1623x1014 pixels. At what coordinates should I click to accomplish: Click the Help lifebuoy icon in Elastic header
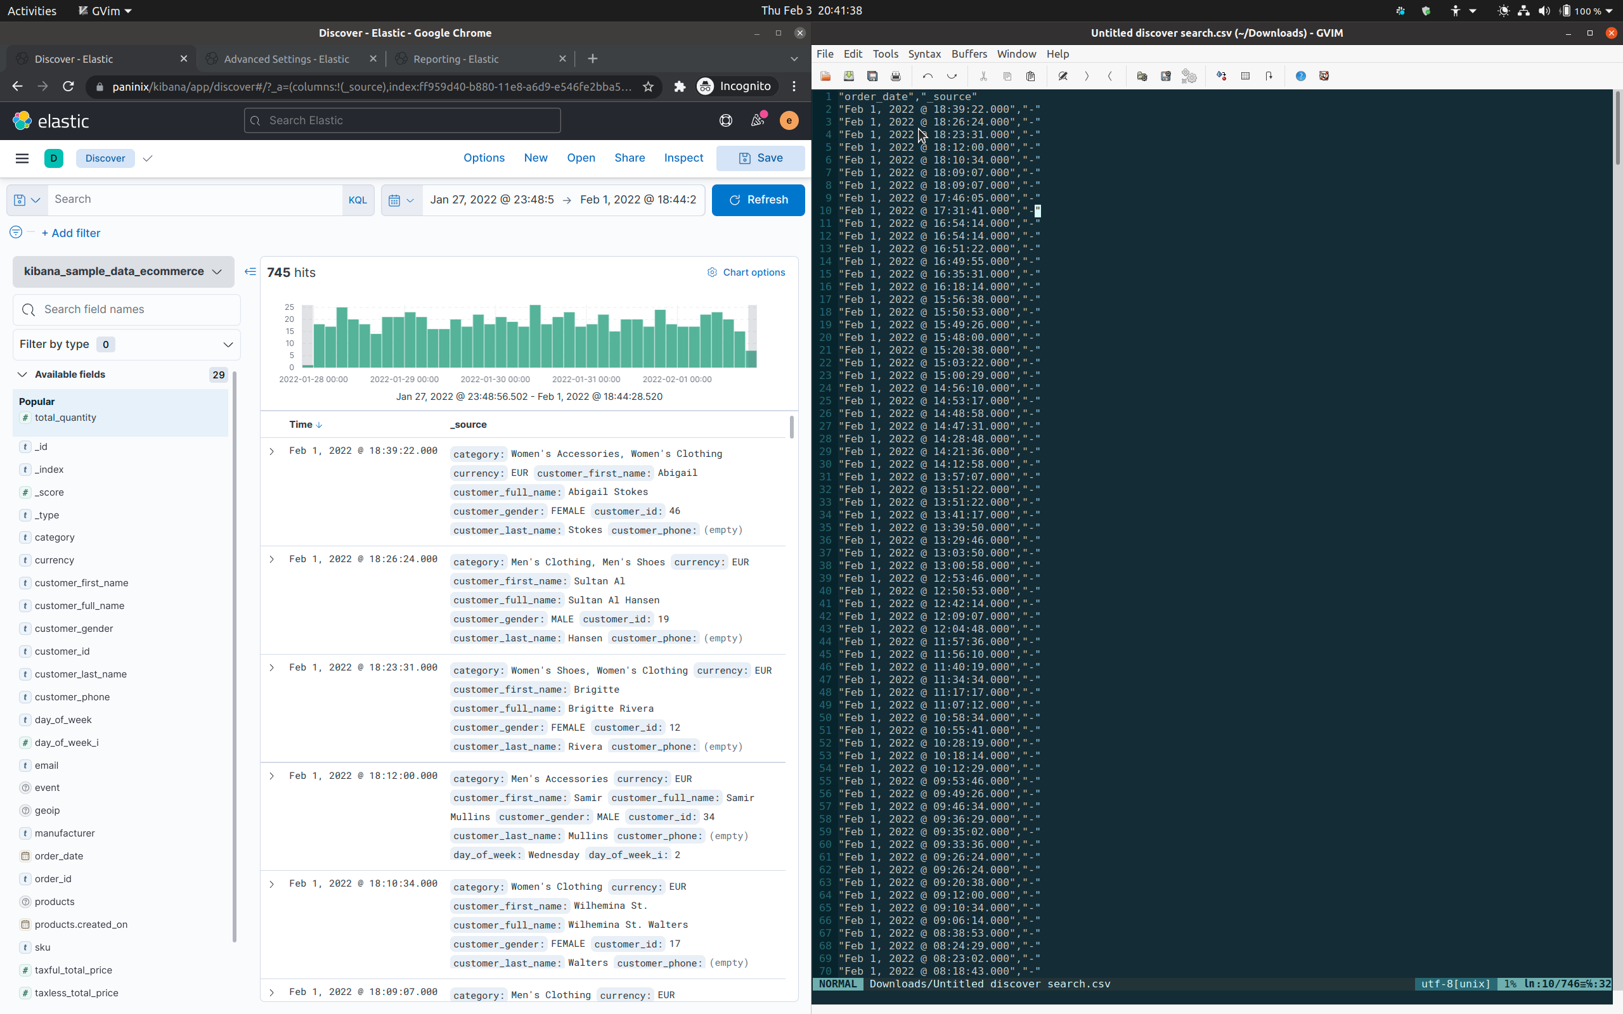click(725, 120)
